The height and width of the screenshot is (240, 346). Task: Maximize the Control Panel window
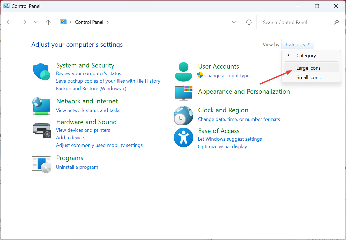pos(317,6)
